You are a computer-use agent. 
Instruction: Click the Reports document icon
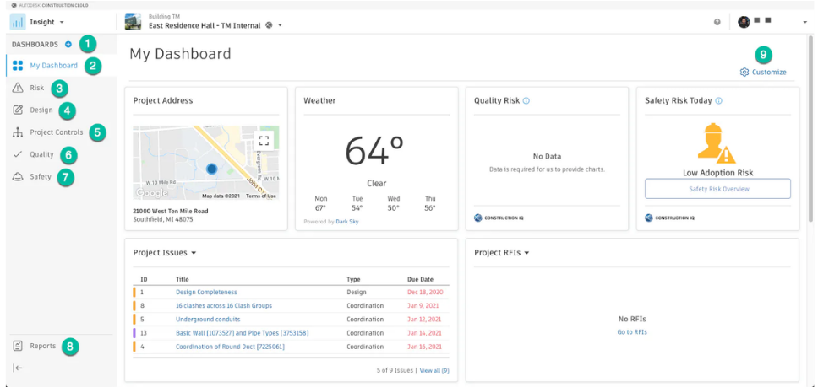coord(18,346)
